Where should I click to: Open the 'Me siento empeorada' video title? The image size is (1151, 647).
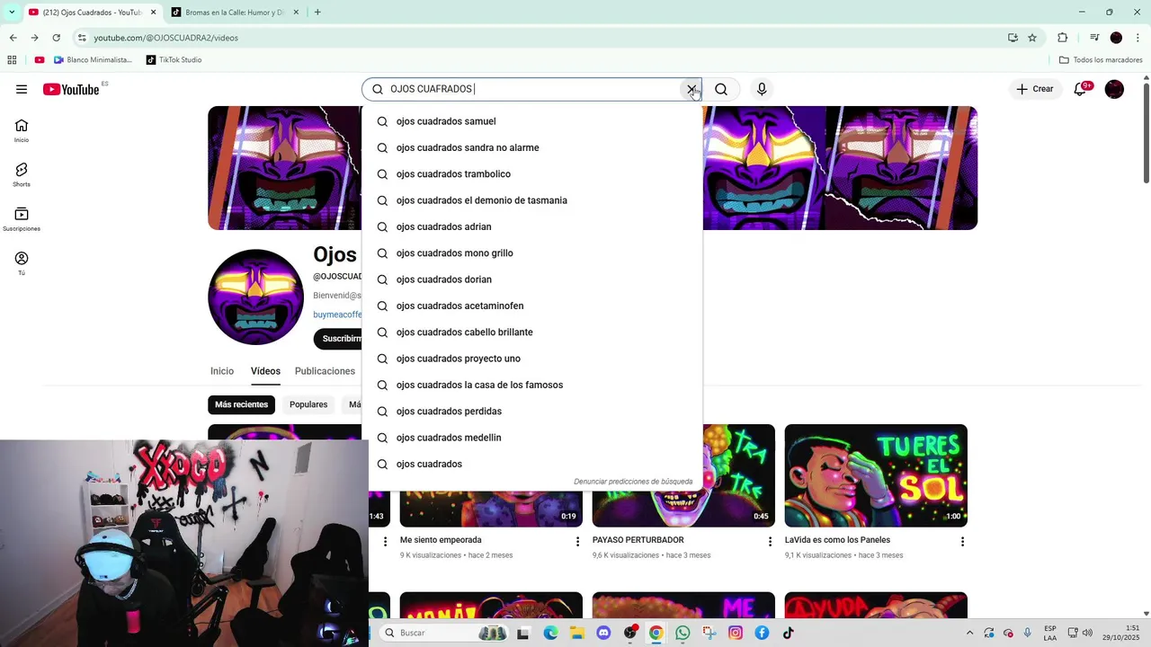(x=441, y=540)
